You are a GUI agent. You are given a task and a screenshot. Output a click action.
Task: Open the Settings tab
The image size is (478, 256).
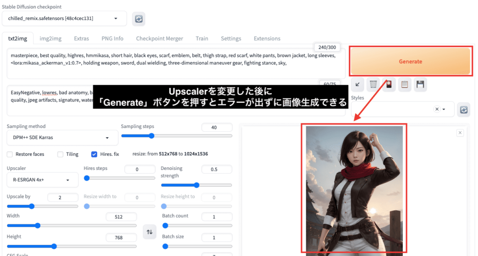point(231,39)
